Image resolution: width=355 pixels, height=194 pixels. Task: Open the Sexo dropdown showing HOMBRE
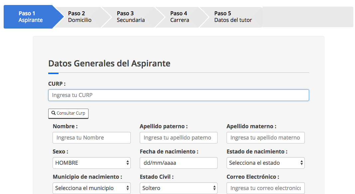pyautogui.click(x=91, y=163)
